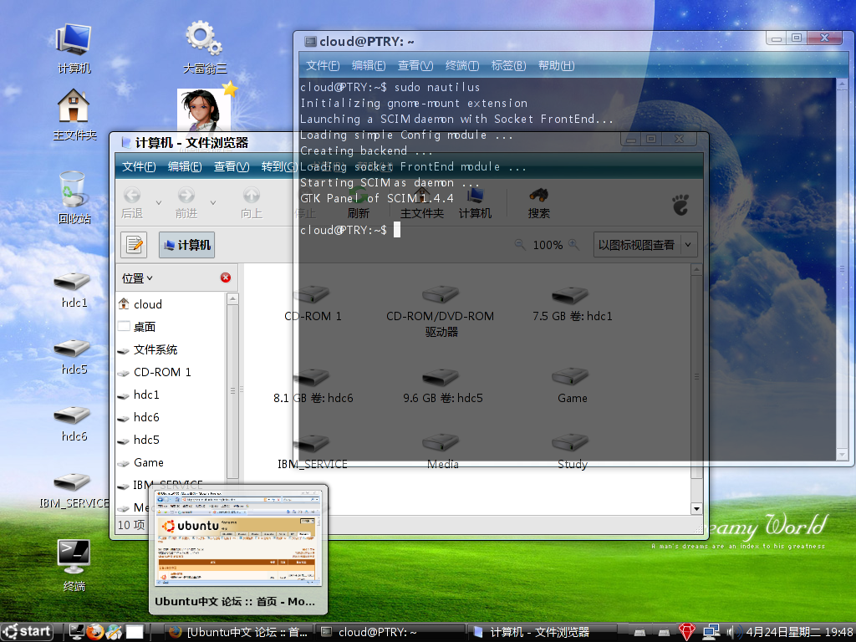The height and width of the screenshot is (642, 856).
Task: Open 查看(V) menu in terminal window
Action: click(415, 65)
